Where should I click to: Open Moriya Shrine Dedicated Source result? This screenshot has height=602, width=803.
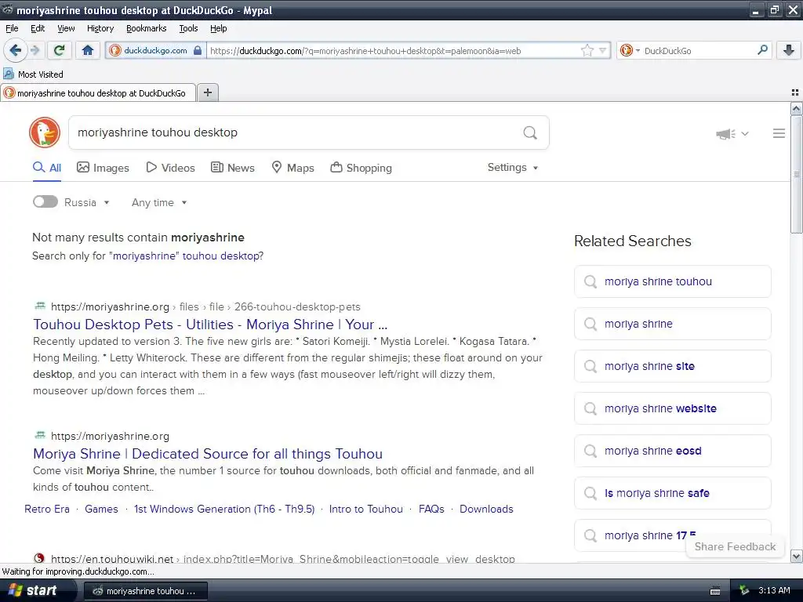207,454
